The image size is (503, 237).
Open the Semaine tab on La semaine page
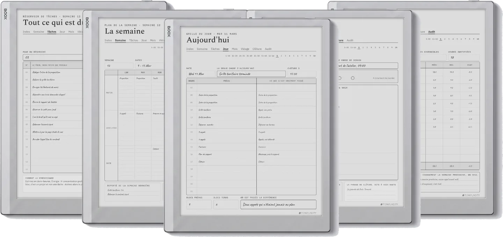pyautogui.click(x=120, y=40)
